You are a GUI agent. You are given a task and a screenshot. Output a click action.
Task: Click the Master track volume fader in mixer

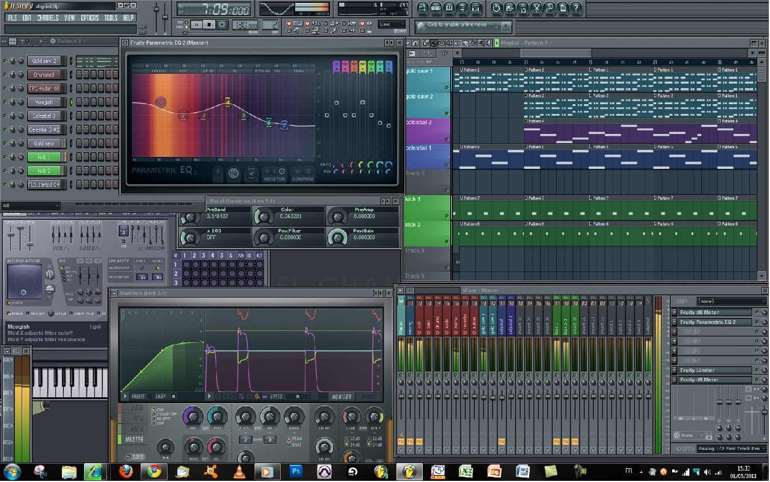(402, 396)
